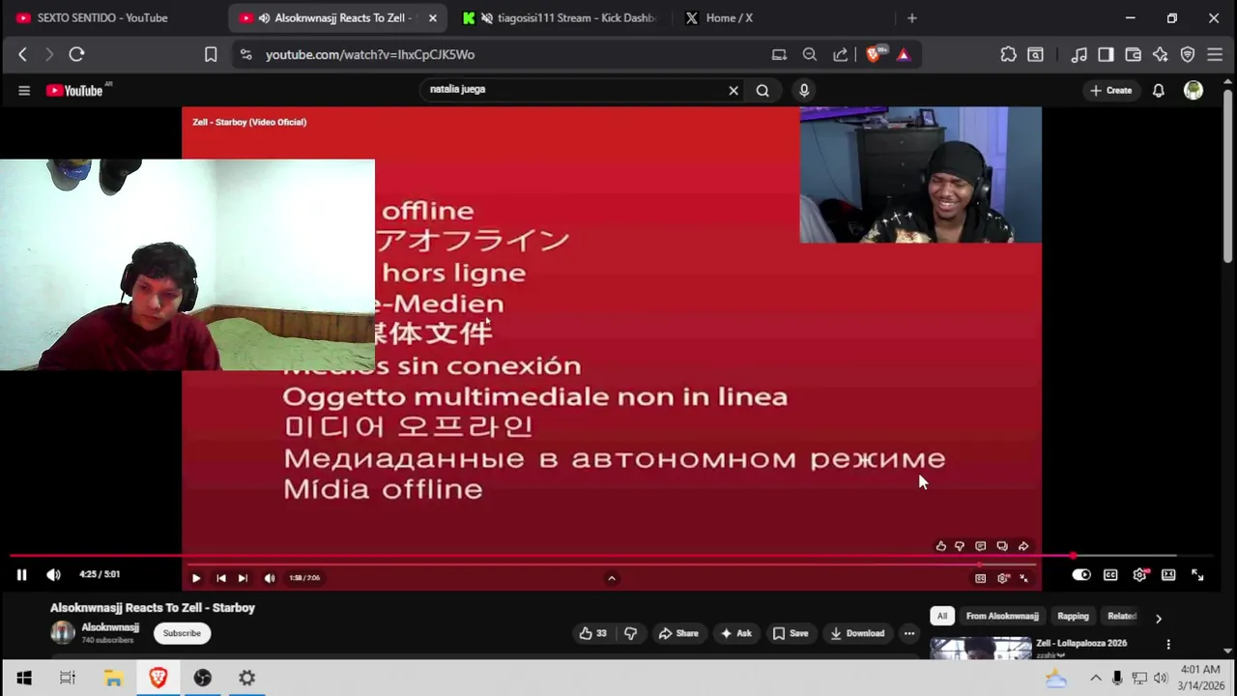This screenshot has height=696, width=1237.
Task: Open the Zell - Lollapalooza 2026 thumbnail
Action: [x=981, y=648]
